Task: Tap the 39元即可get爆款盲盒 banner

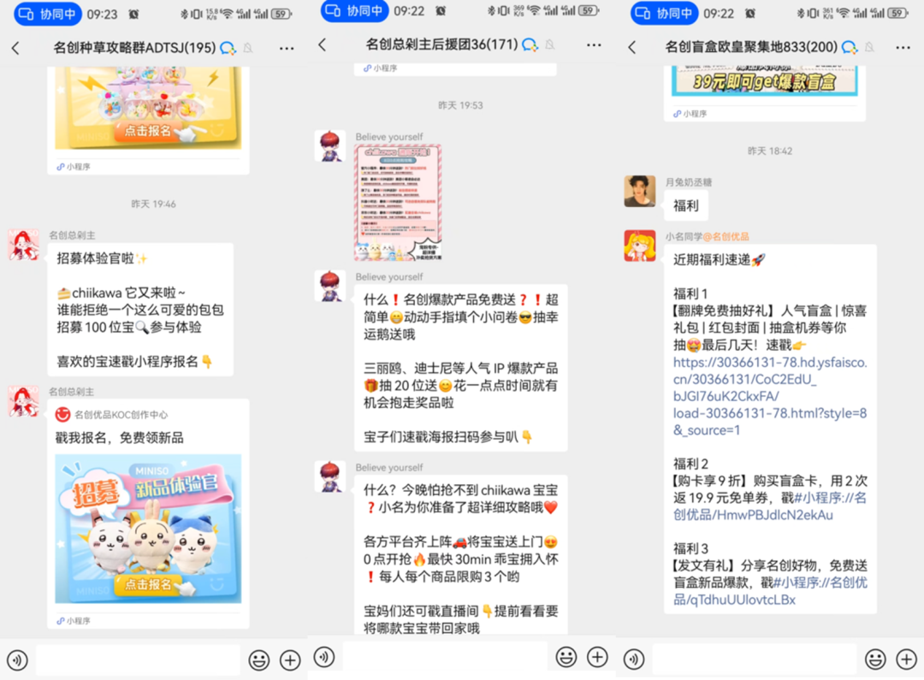Action: tap(764, 80)
